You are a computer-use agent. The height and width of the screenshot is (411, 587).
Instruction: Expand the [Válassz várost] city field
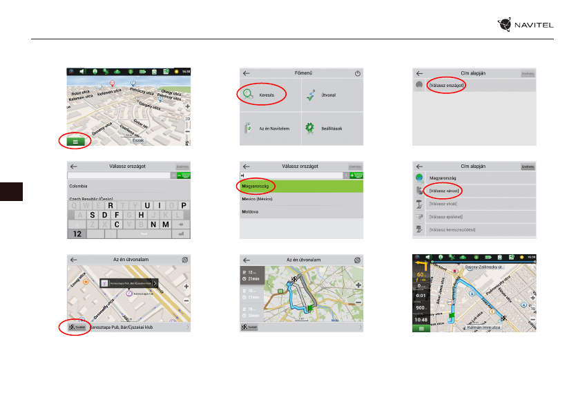[445, 190]
